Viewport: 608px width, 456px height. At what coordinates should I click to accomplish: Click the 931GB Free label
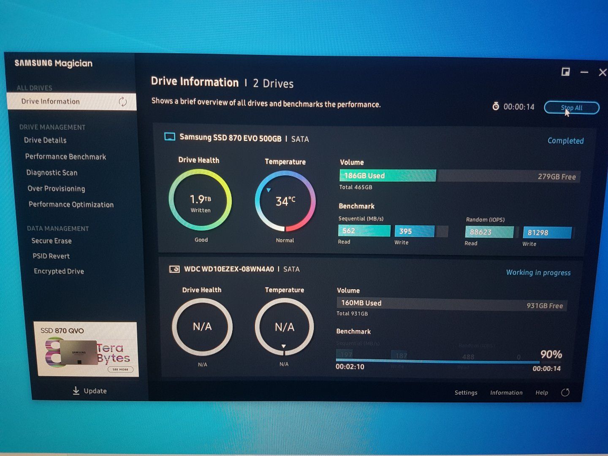click(x=545, y=306)
